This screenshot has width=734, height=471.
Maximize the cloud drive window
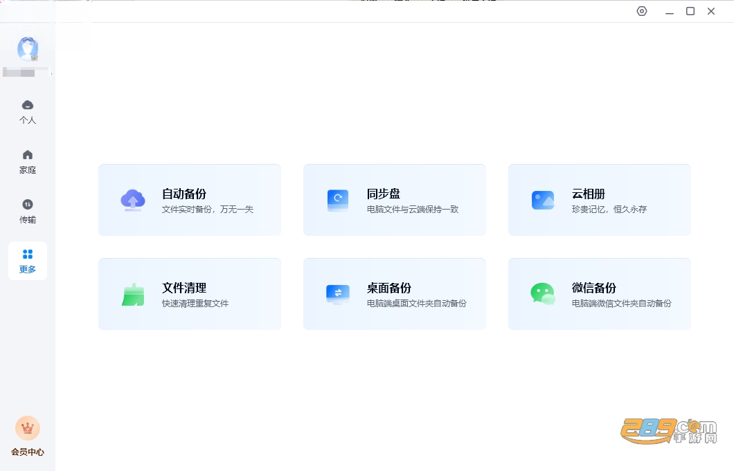click(x=690, y=11)
